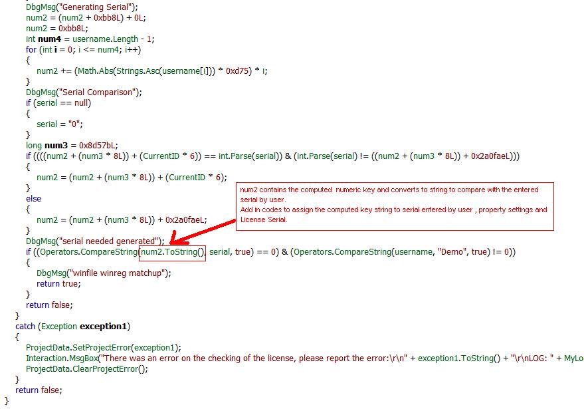The height and width of the screenshot is (409, 584).
Task: Click the else keyword
Action: point(33,199)
